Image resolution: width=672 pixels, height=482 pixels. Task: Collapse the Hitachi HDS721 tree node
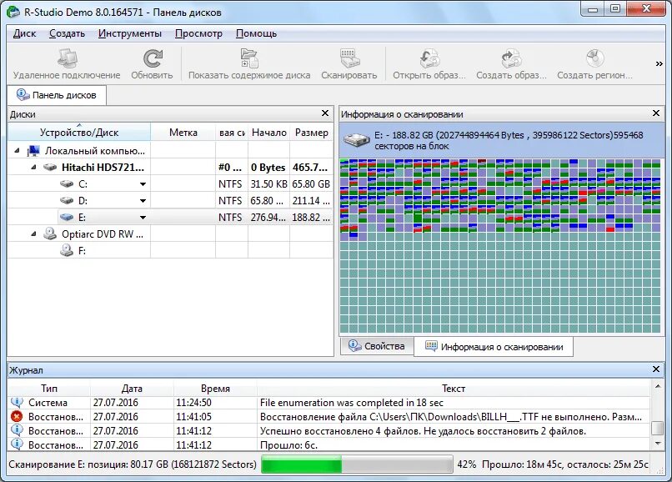click(34, 168)
